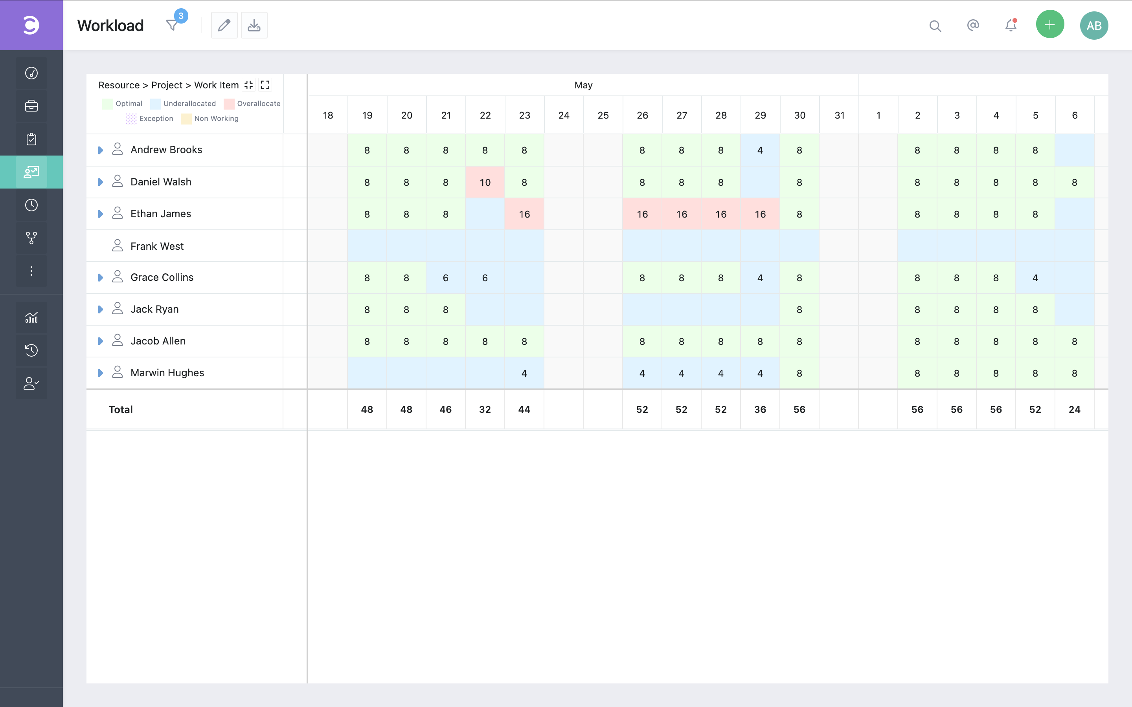Open the dashboard gauge sidebar item
Image resolution: width=1132 pixels, height=707 pixels.
(x=31, y=73)
